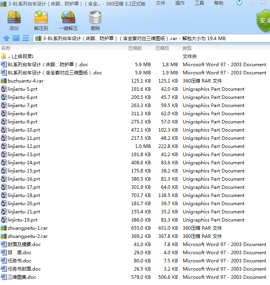Switch to list view mode icon
The height and width of the screenshot is (285, 270).
[26, 38]
